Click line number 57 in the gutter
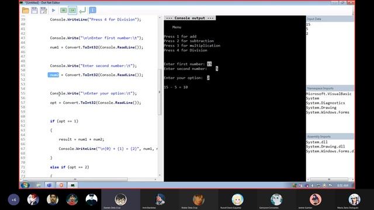374x210 pixels. [x=23, y=103]
